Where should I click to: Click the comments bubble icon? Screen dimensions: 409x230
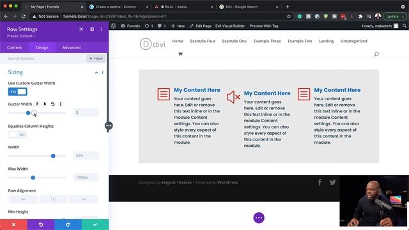(x=162, y=26)
